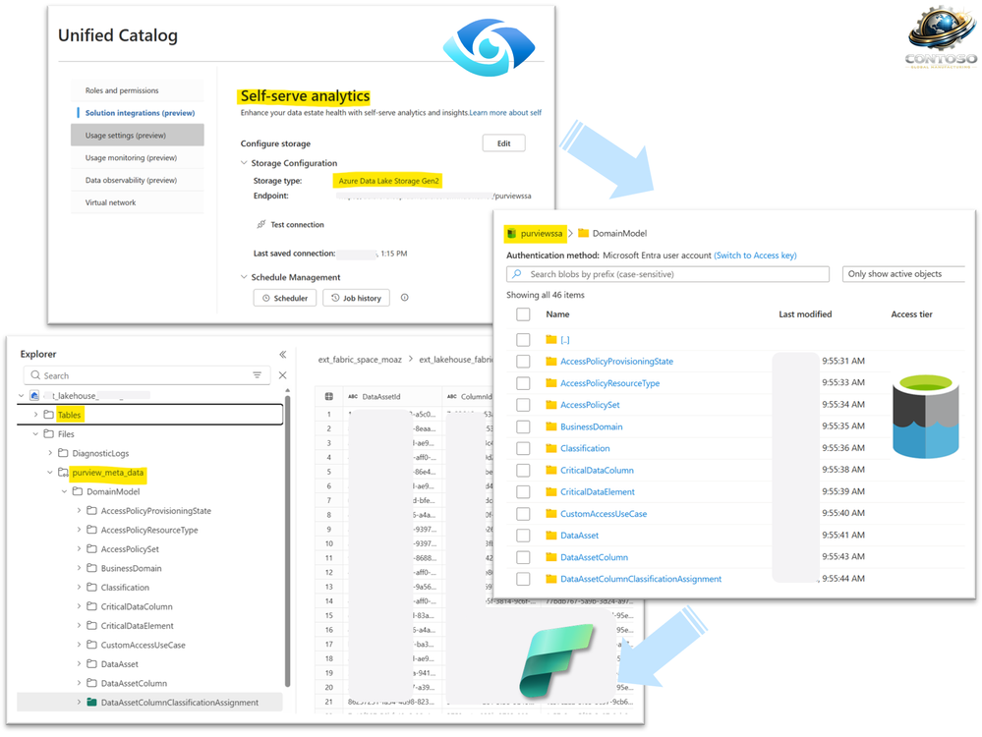Click Explorer search filter icon
The image size is (982, 737).
(x=257, y=375)
